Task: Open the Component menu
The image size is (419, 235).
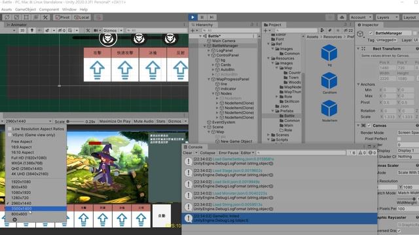Action: tap(49, 9)
